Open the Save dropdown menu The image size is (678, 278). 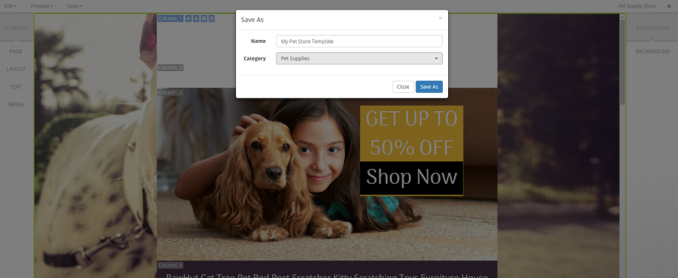click(75, 6)
